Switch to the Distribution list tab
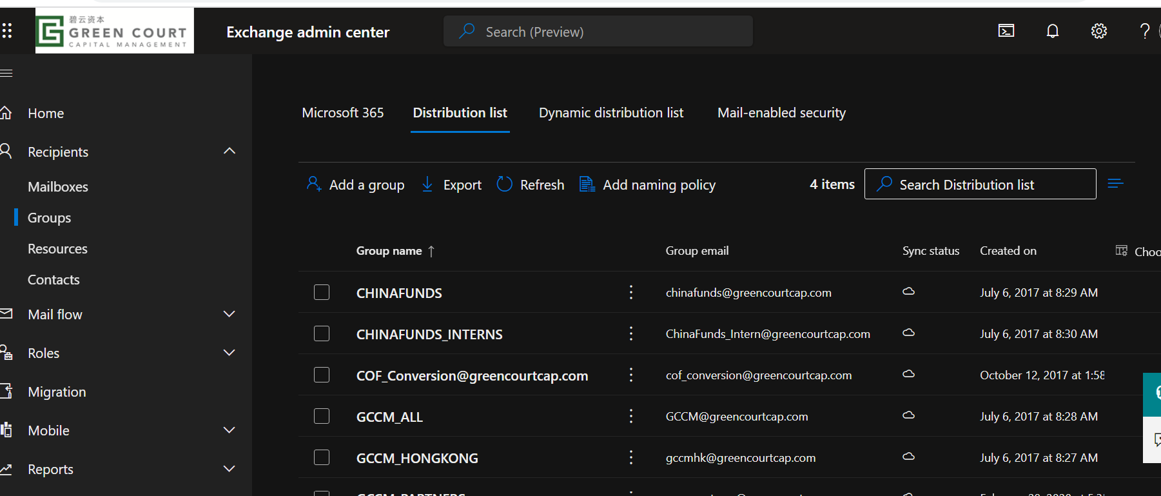The image size is (1161, 496). [460, 113]
